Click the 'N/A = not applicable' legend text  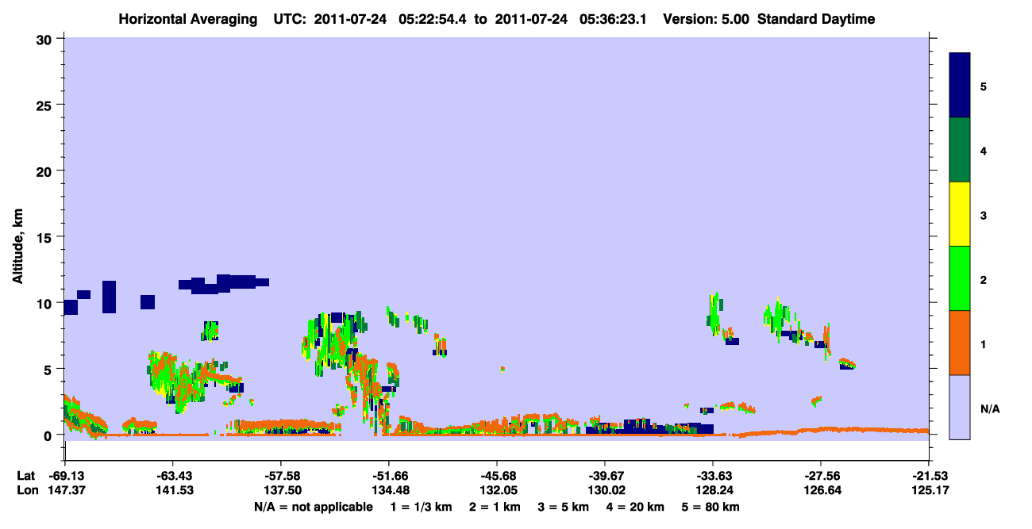coord(313,507)
